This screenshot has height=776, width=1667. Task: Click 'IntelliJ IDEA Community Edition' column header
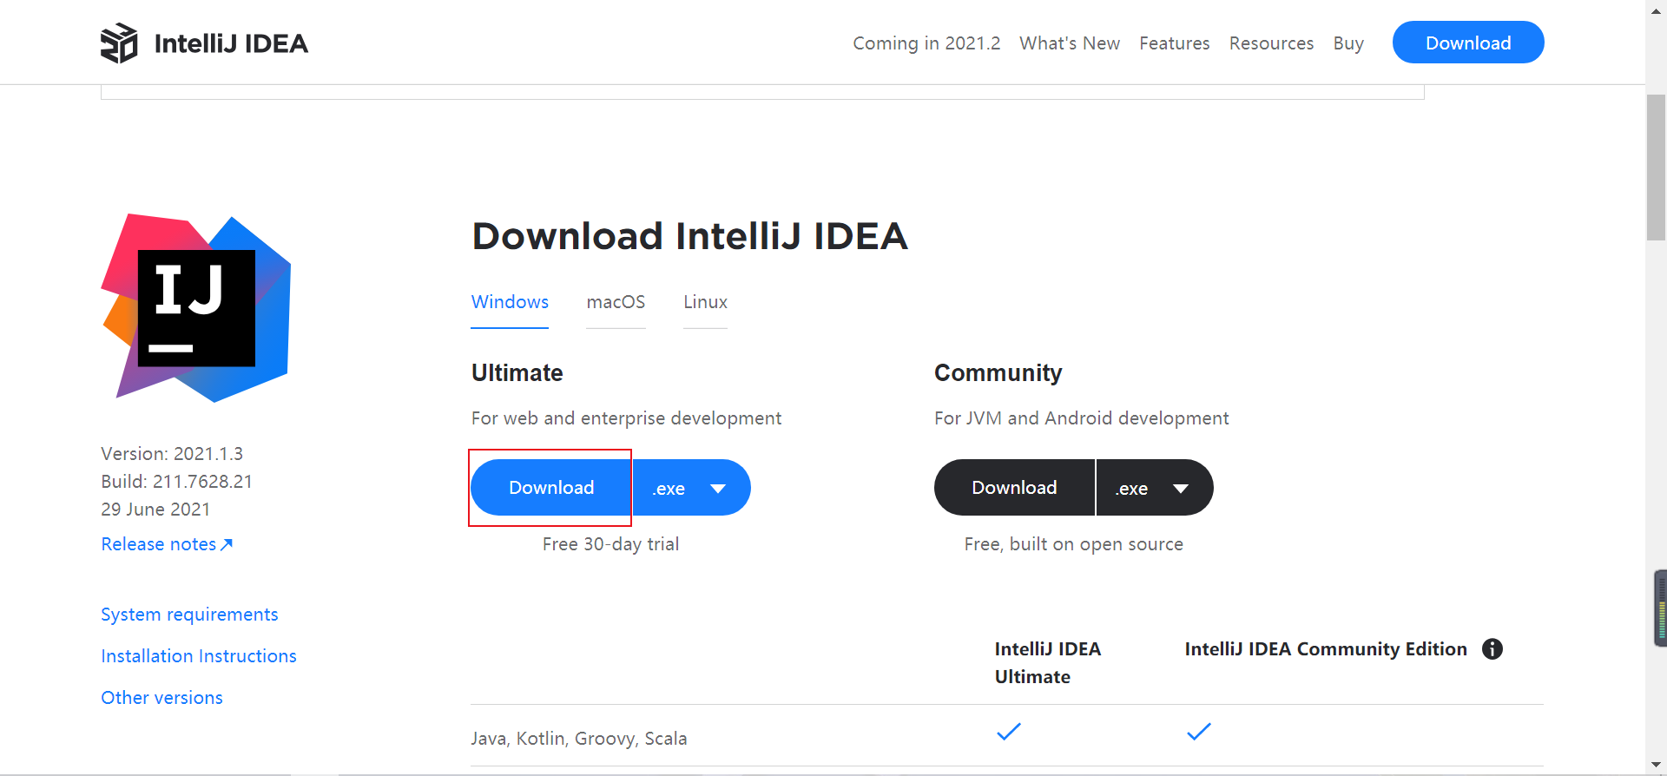(1326, 649)
